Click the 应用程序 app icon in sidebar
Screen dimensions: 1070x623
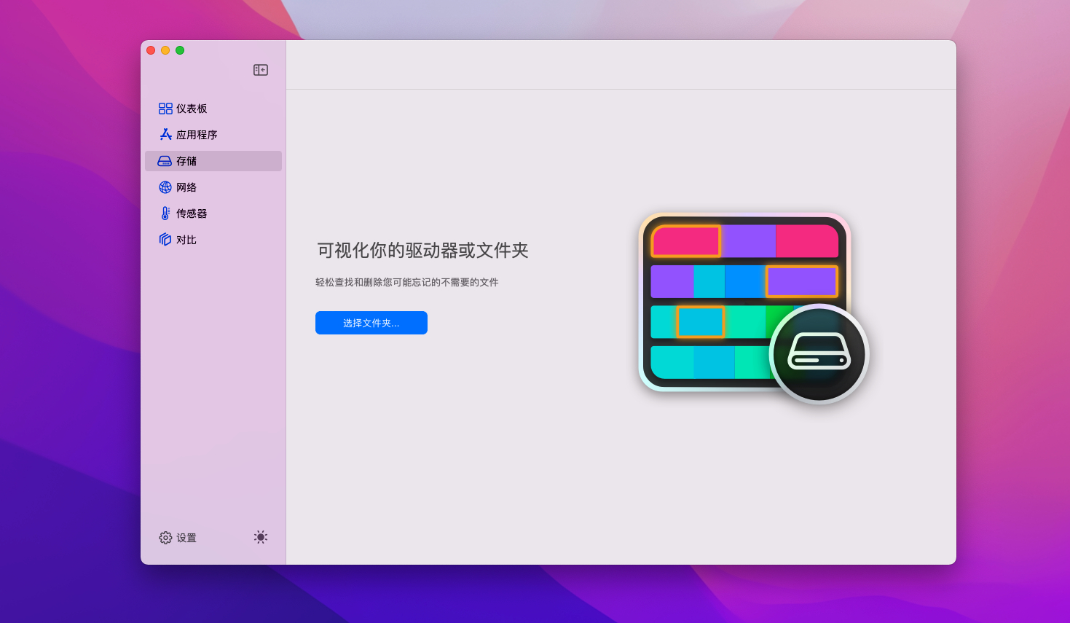pos(165,135)
